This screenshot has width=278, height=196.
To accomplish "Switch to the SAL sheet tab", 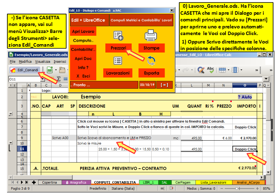I will [x=164, y=182].
